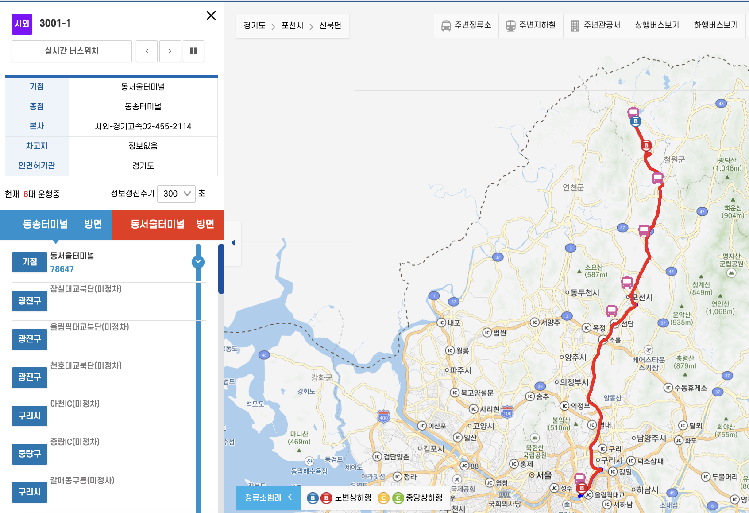
Task: Show nearby bus stops (주변정류소)
Action: tap(467, 25)
